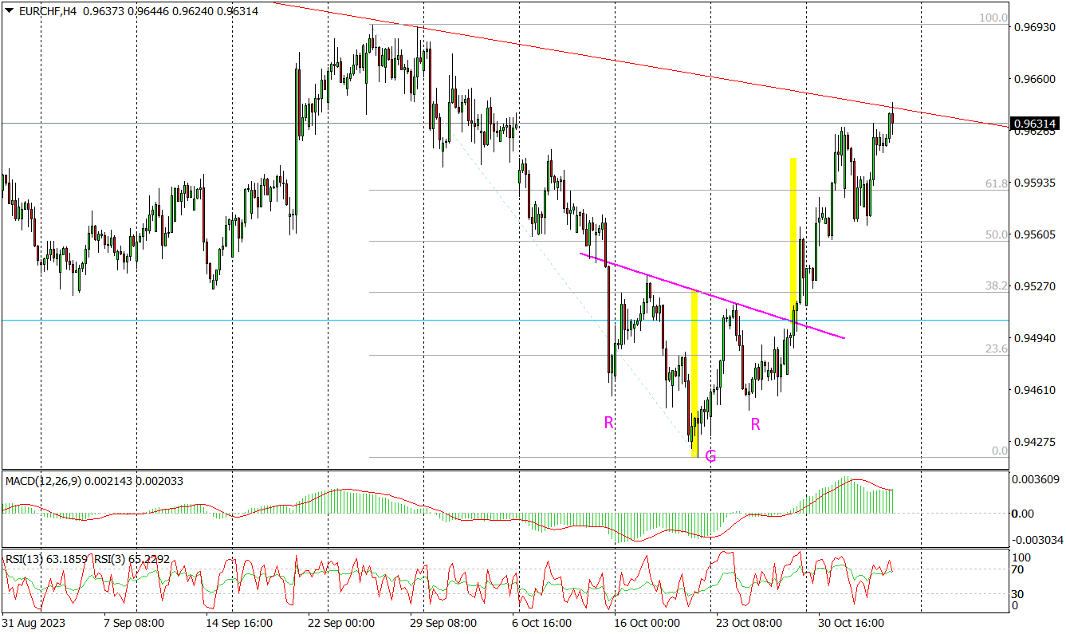Click the MACD zero level 0.00 label
The image size is (1066, 634).
[1022, 514]
